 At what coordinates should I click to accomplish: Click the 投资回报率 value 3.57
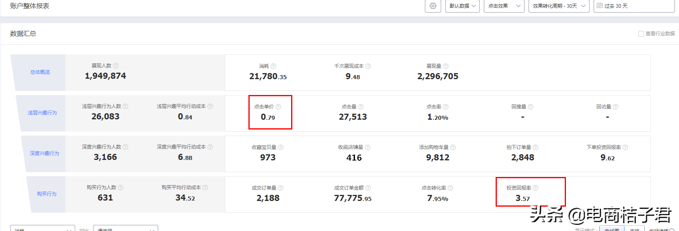point(523,198)
